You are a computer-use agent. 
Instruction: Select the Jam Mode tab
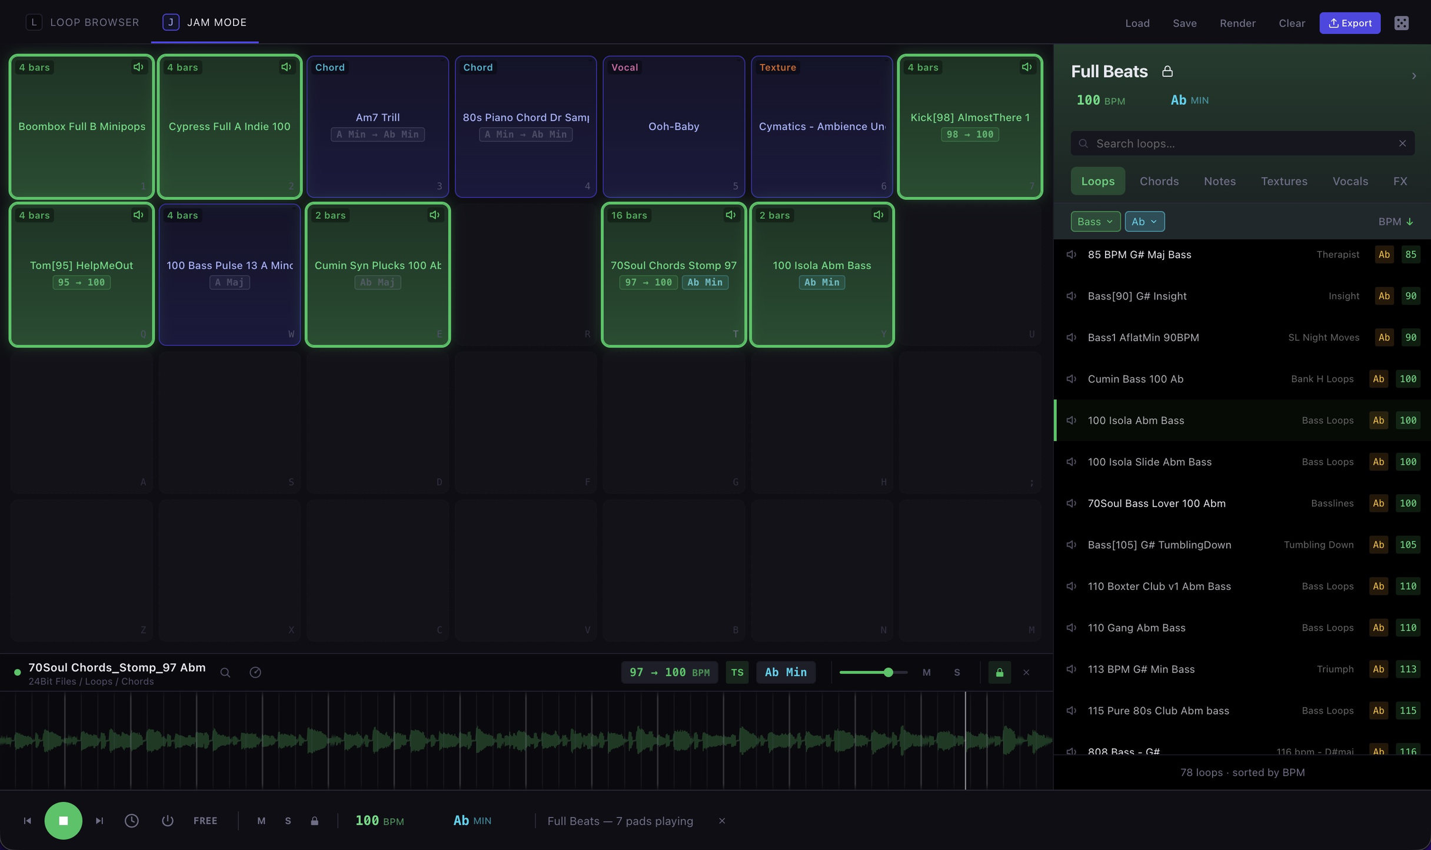point(205,22)
